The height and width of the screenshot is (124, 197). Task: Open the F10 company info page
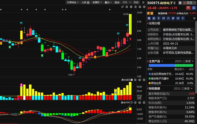pyautogui.click(x=125, y=2)
